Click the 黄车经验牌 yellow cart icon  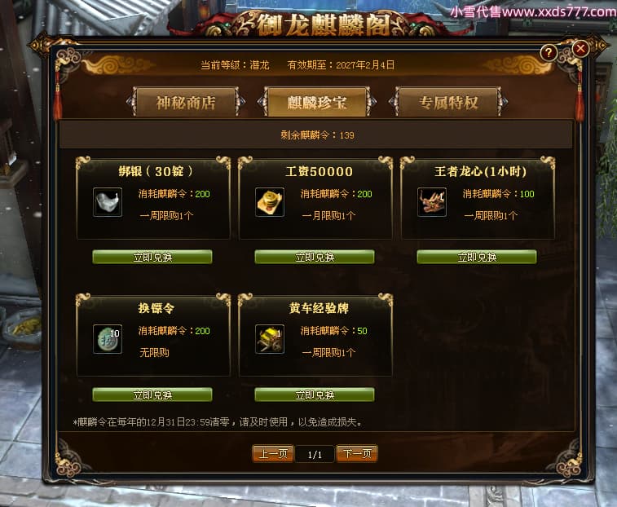[270, 339]
